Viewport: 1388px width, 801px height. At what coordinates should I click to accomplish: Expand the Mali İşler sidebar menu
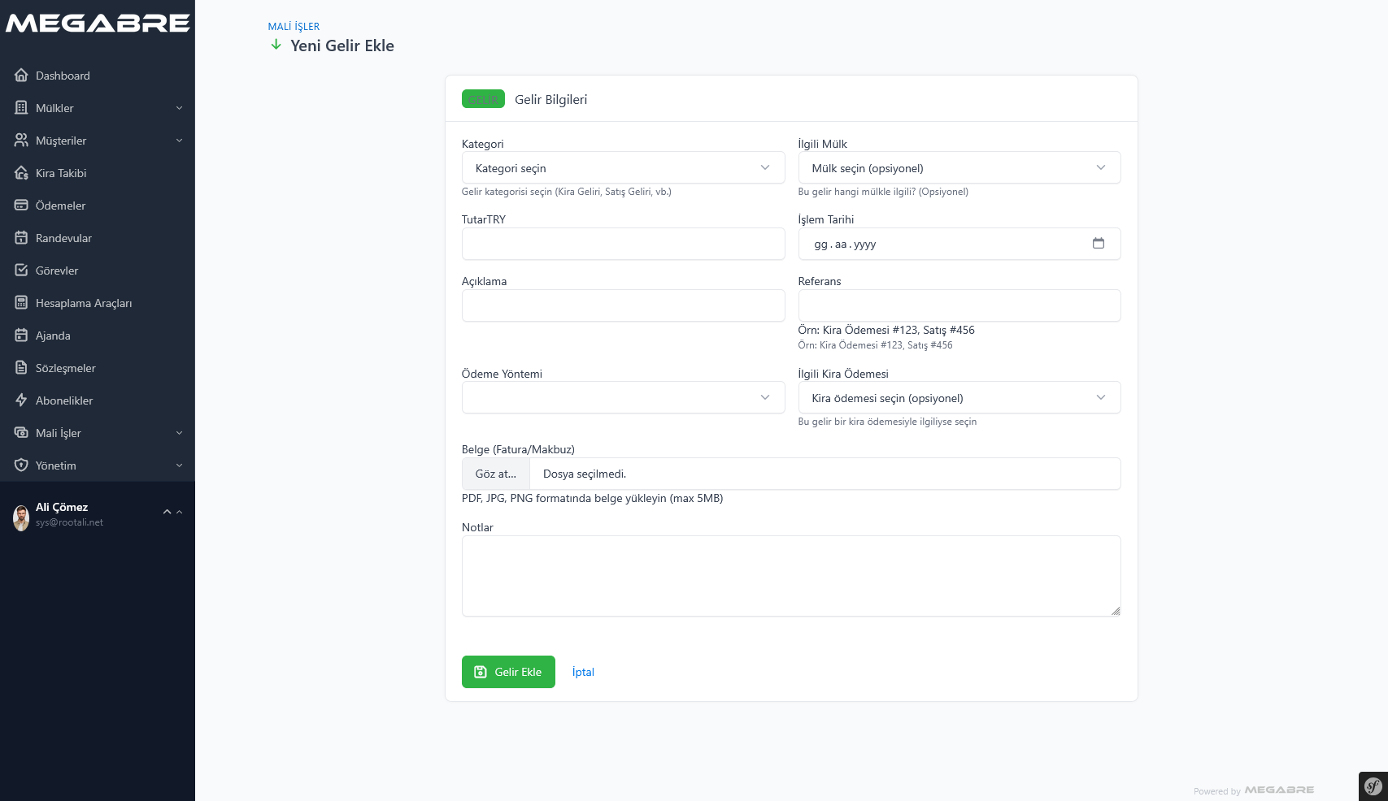(98, 433)
